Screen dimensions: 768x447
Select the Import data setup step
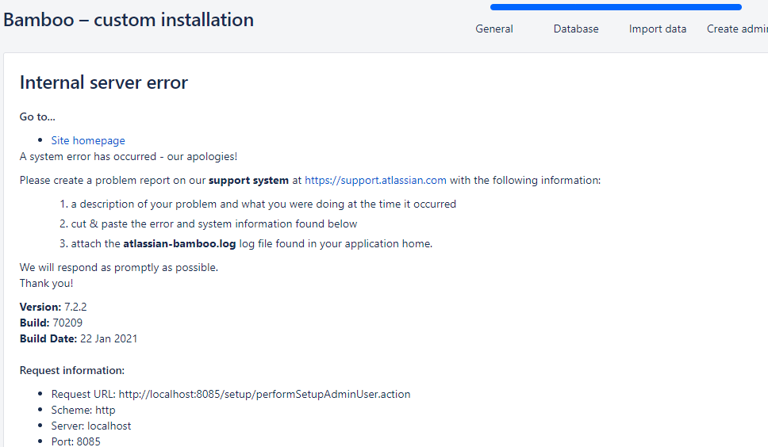[x=658, y=29]
